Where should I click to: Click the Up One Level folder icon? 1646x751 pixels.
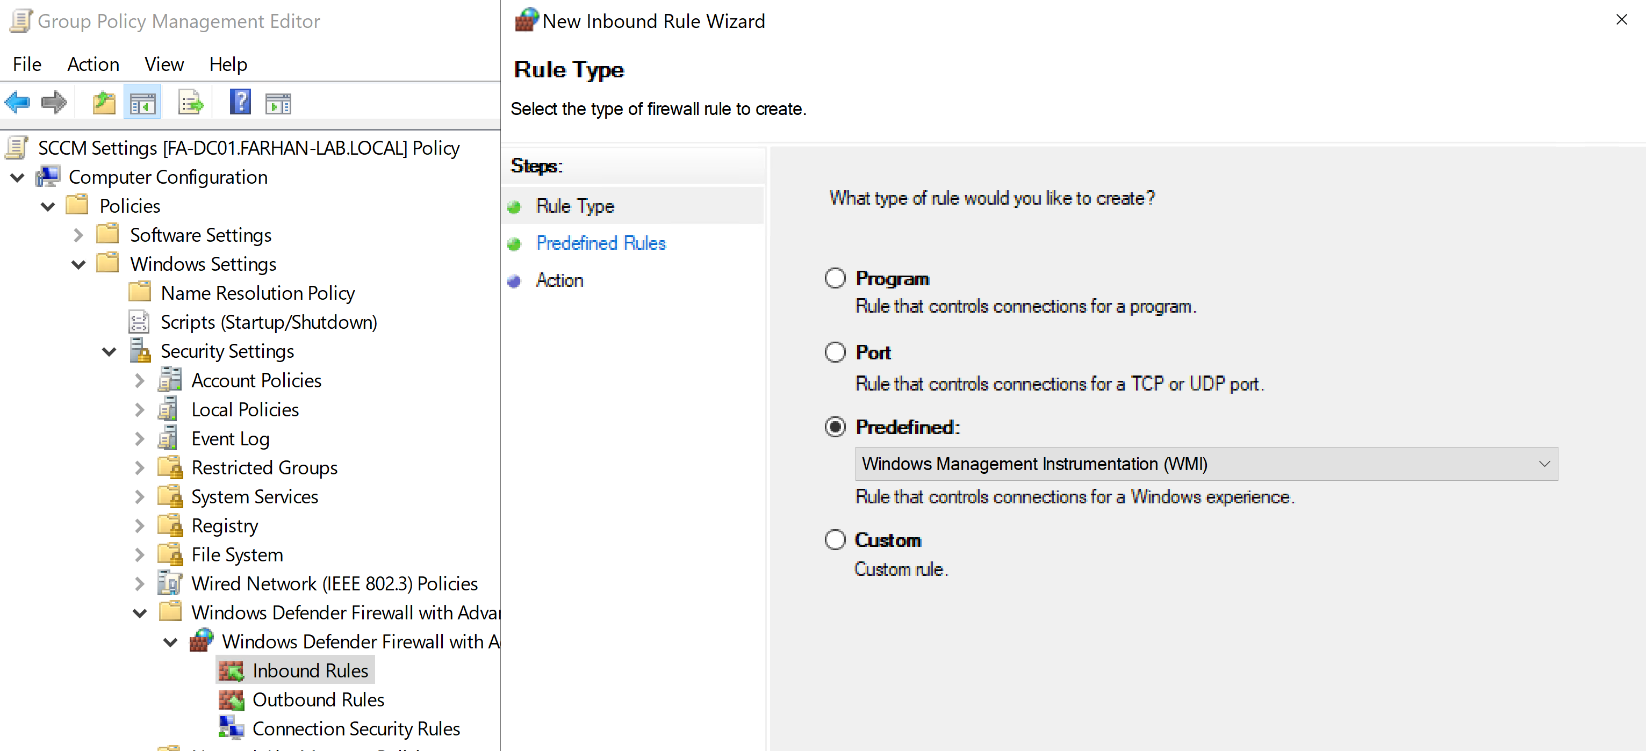coord(104,102)
